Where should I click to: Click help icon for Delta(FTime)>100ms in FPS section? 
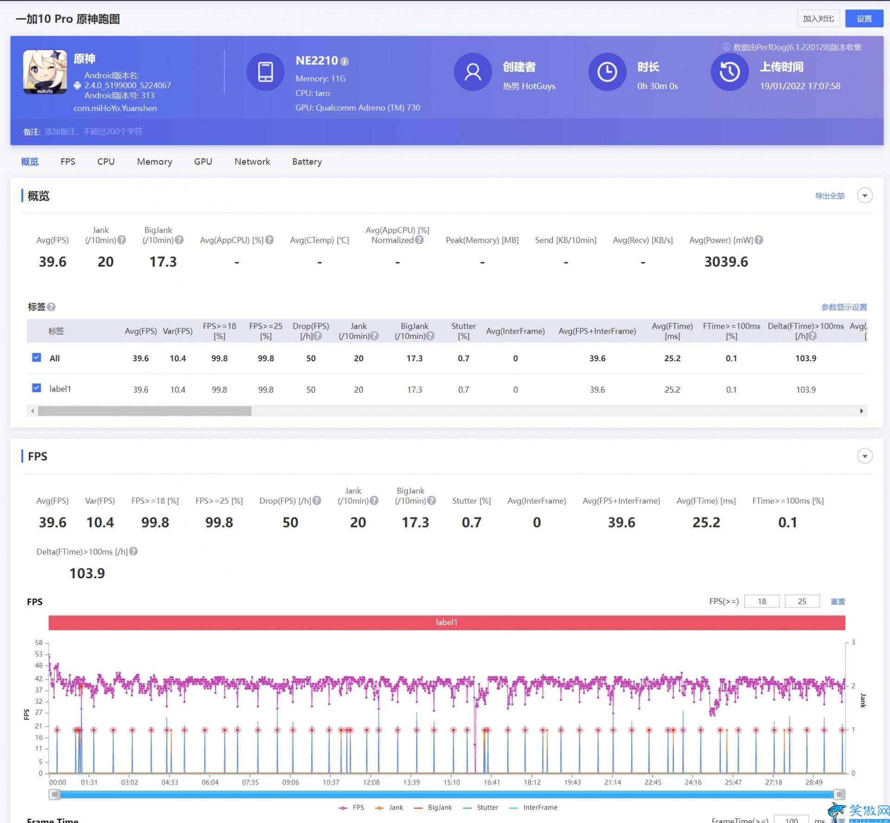pos(133,552)
